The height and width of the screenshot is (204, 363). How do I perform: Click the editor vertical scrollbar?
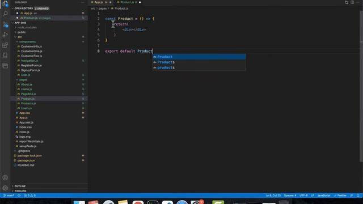361,86
